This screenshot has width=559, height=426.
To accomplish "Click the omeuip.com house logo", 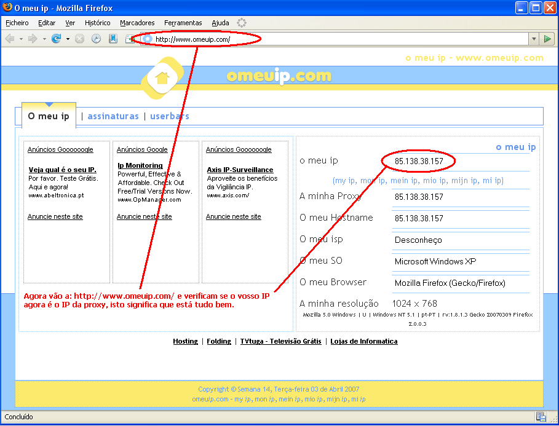I will coord(162,77).
